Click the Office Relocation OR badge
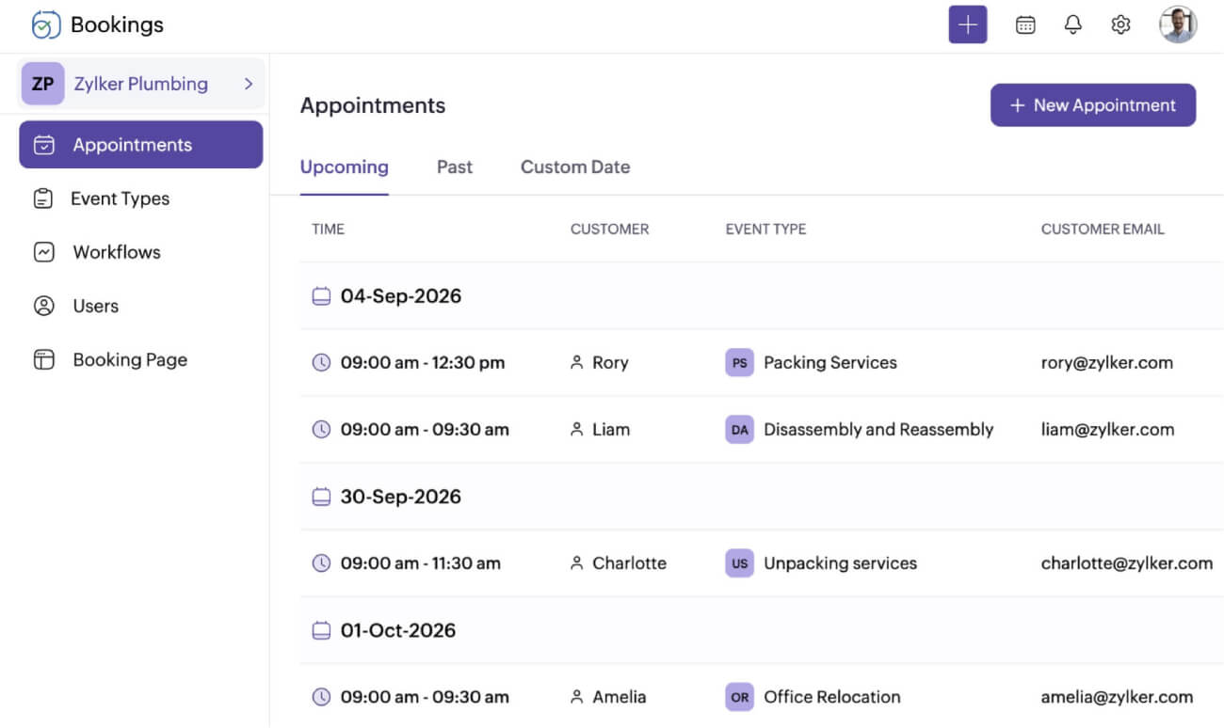Viewport: 1224px width, 728px height. (x=739, y=697)
